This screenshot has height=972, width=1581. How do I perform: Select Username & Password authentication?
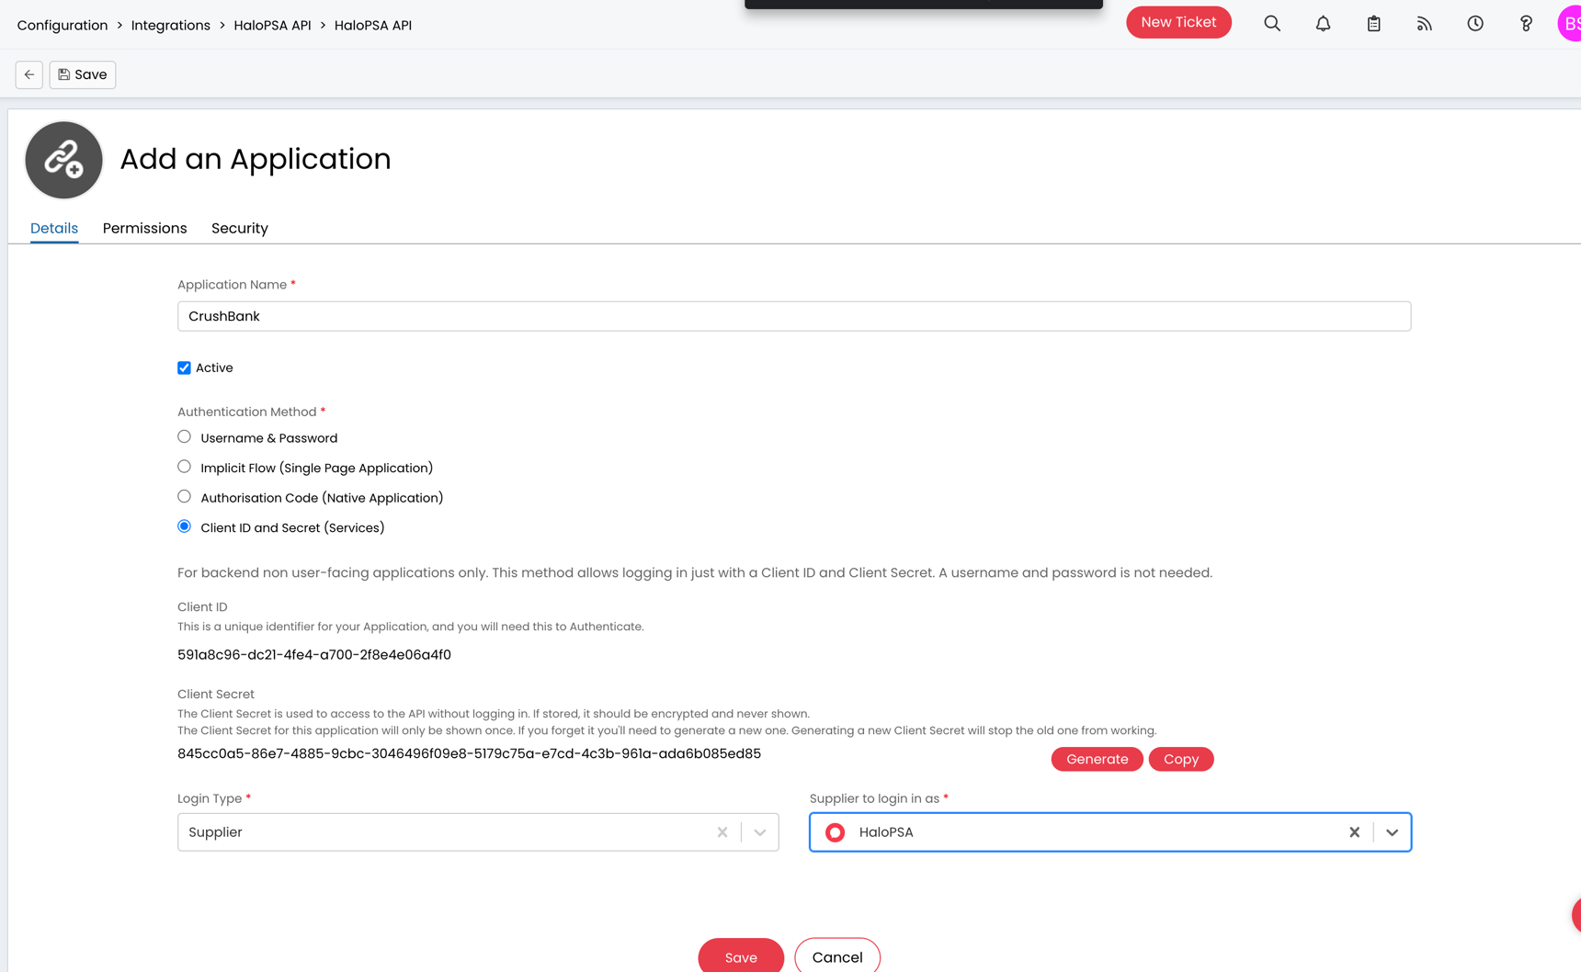184,436
